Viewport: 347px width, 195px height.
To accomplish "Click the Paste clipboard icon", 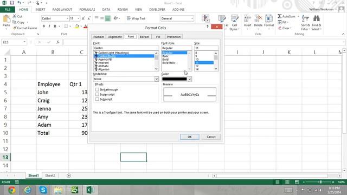I will tap(6, 19).
